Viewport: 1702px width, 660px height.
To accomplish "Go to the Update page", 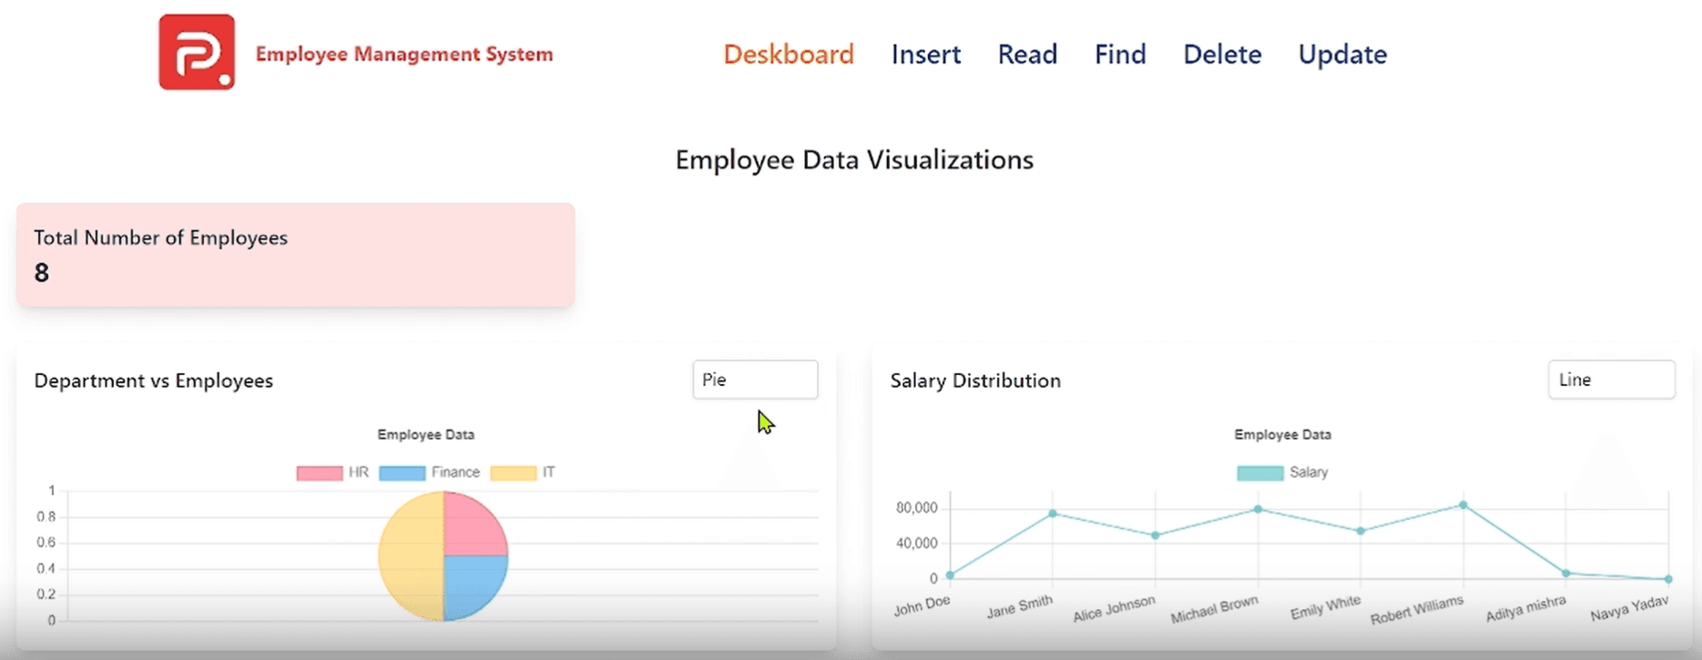I will 1342,55.
